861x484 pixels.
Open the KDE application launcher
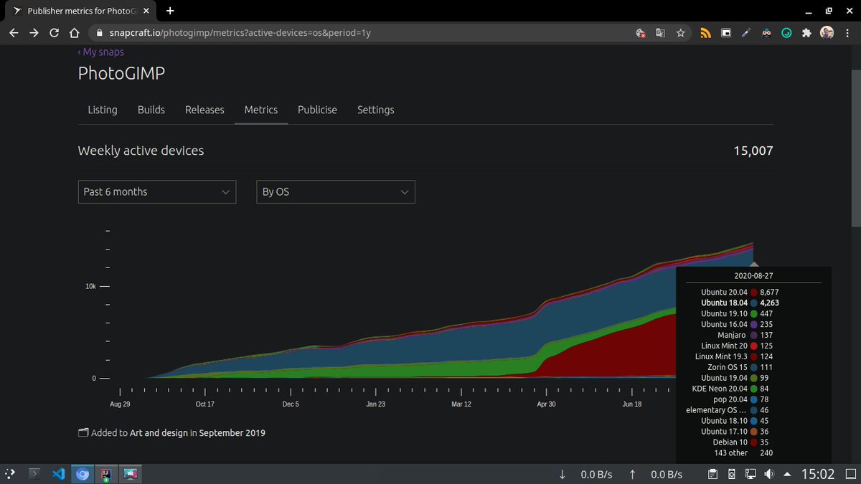[x=9, y=474]
